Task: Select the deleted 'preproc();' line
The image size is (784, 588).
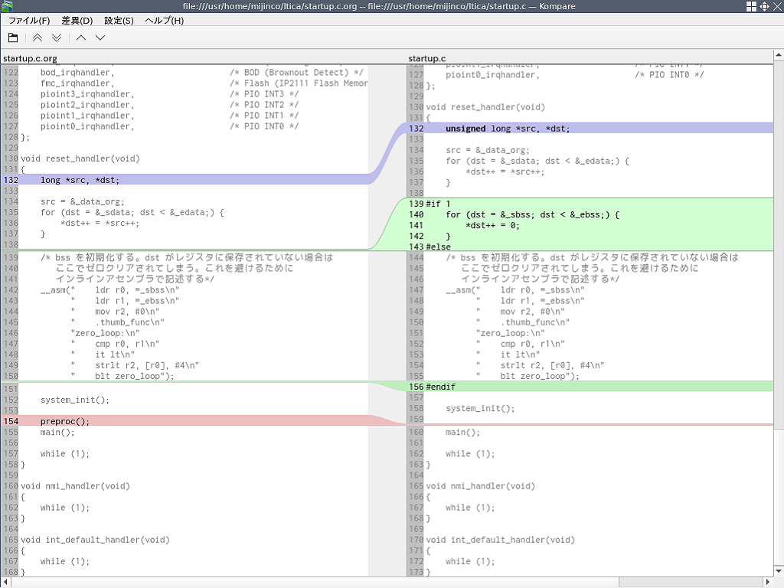Action: coord(65,421)
